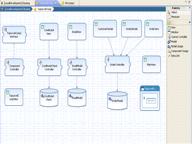The image size is (192, 144).
Task: Maximize the editor area
Action: (x=189, y=2)
